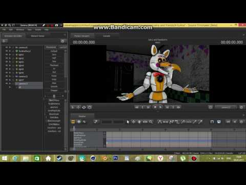Screen dimensions: 246x185
Task: Select the Primary Viewport tab
Action: click(82, 36)
